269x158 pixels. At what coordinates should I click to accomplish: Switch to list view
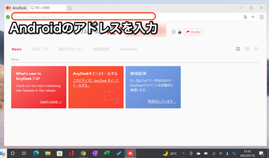[256, 49]
